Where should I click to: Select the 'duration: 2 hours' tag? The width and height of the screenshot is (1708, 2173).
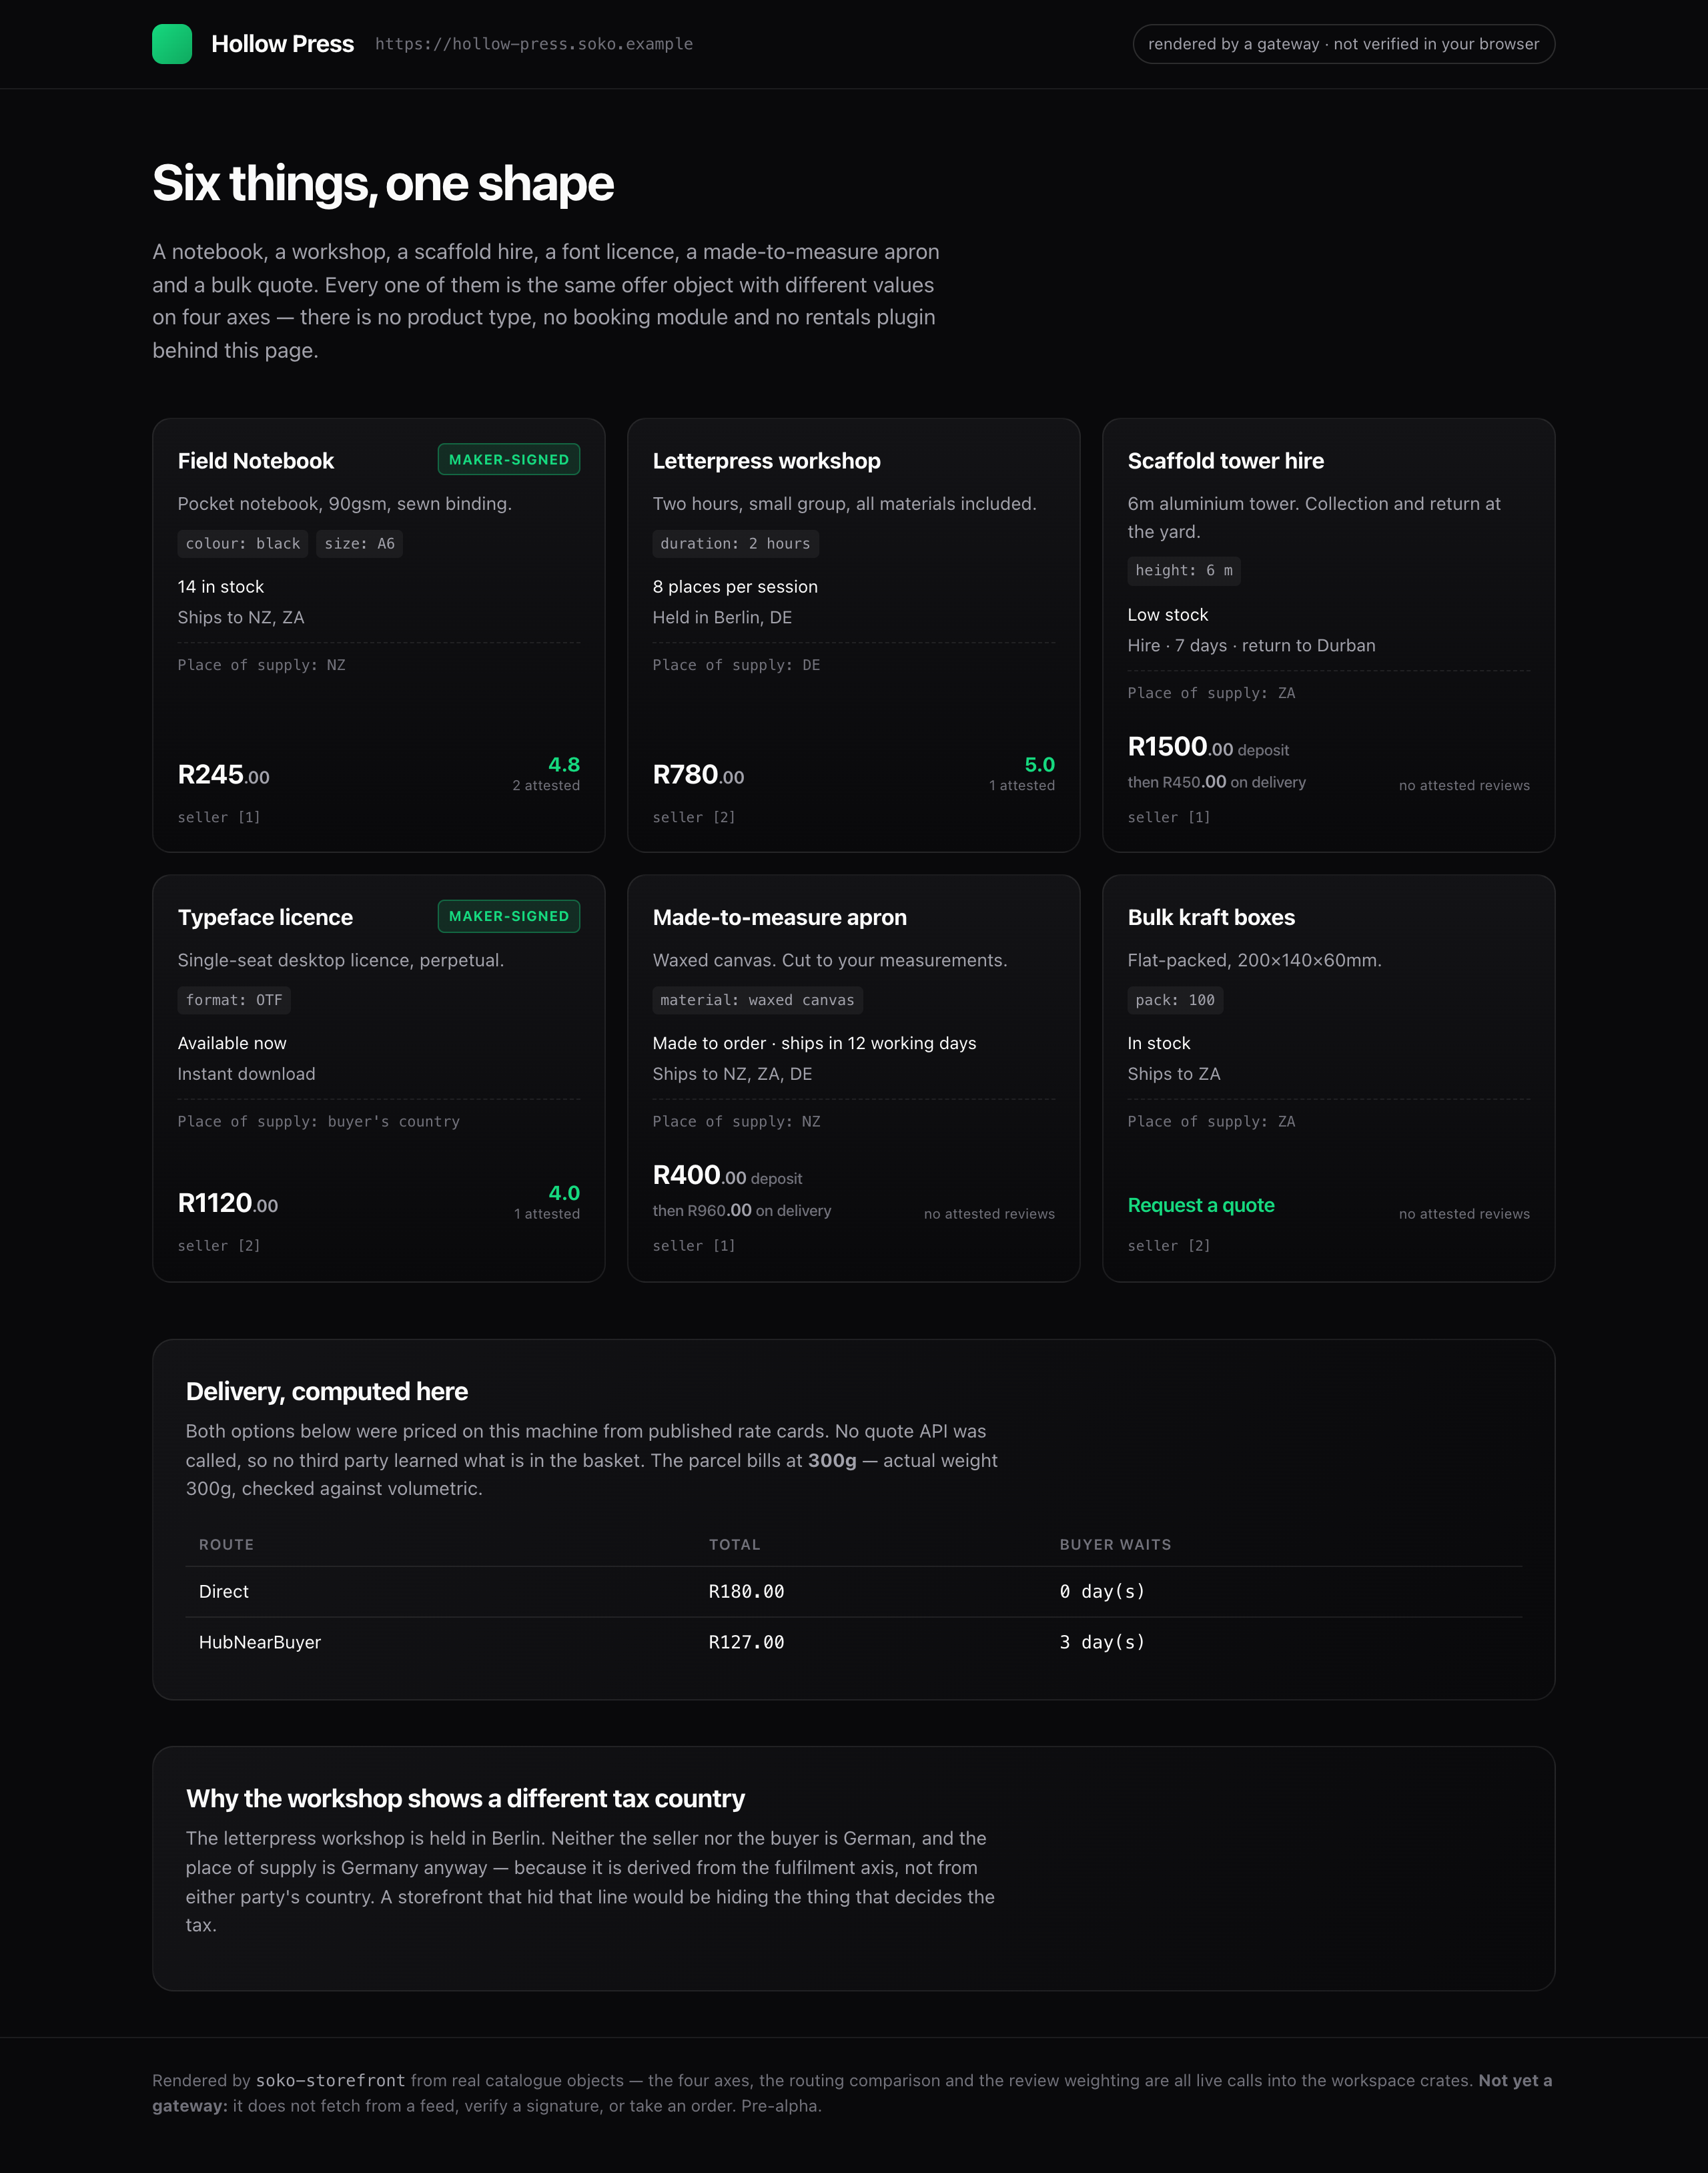click(x=735, y=543)
